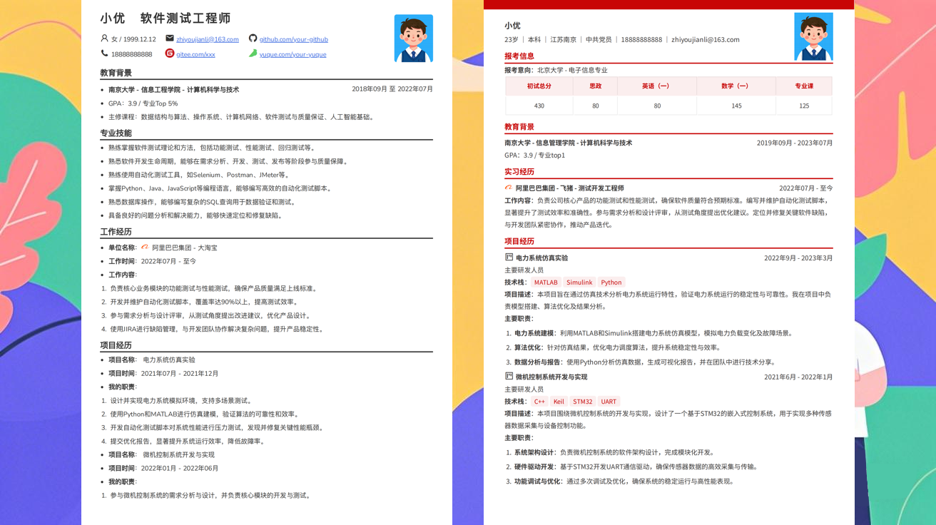Click the date 2021年6月 - 2022年1月

click(x=798, y=377)
